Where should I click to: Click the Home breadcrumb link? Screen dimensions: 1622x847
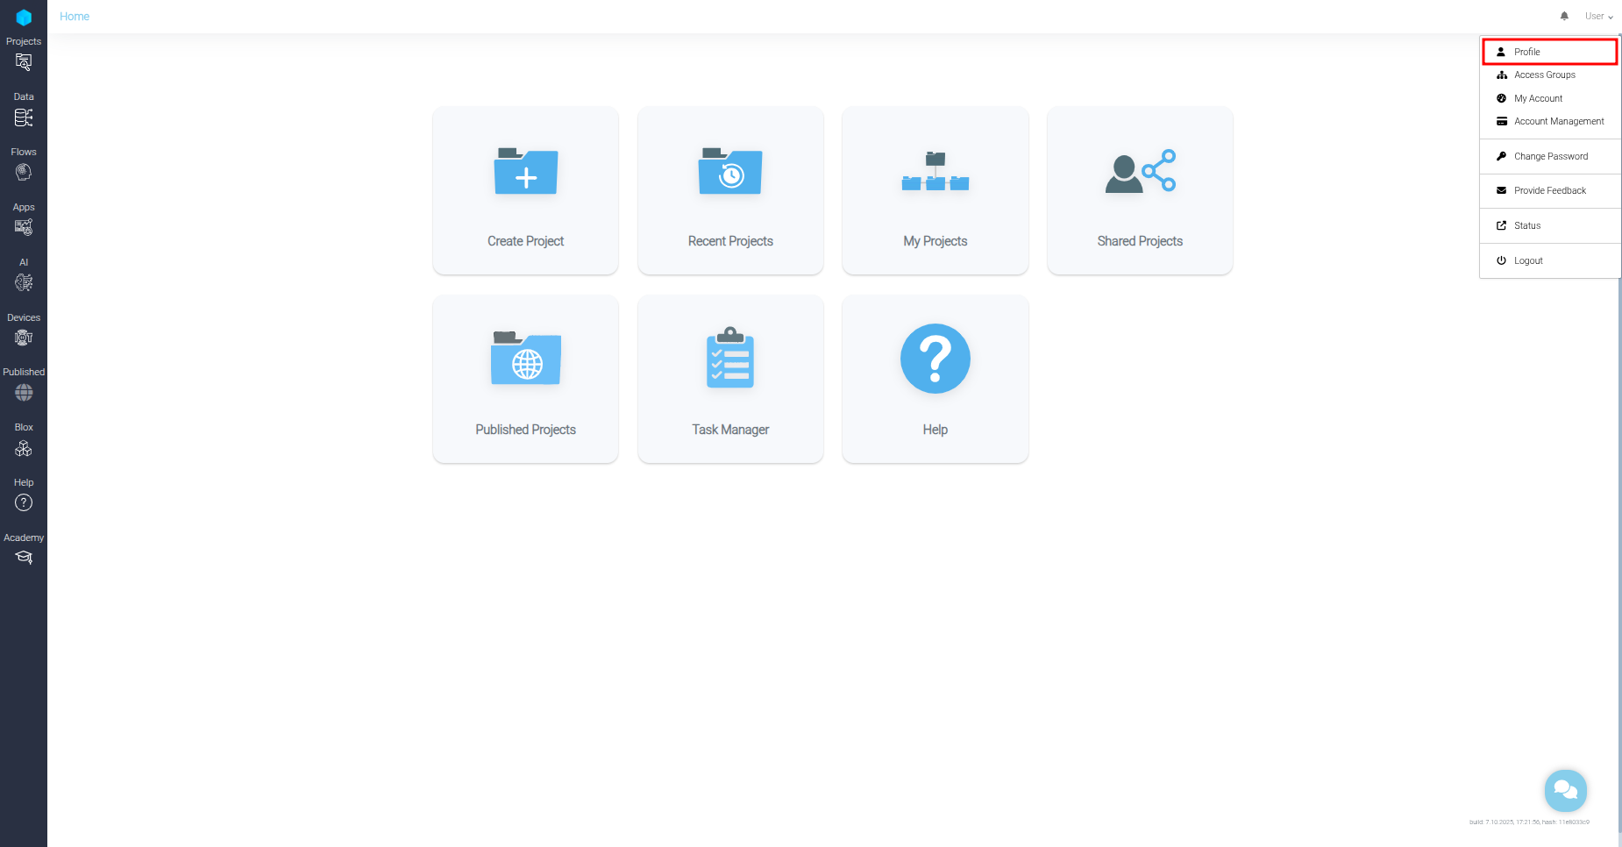[x=74, y=16]
